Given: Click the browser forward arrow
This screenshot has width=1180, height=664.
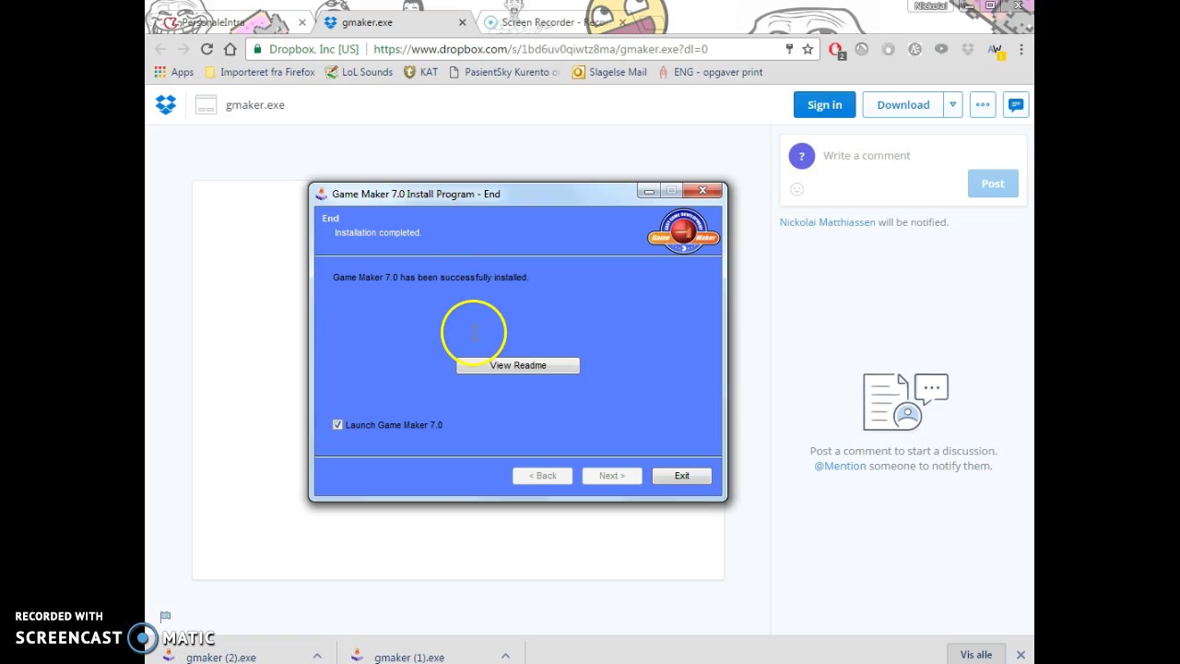Looking at the screenshot, I should pyautogui.click(x=183, y=49).
